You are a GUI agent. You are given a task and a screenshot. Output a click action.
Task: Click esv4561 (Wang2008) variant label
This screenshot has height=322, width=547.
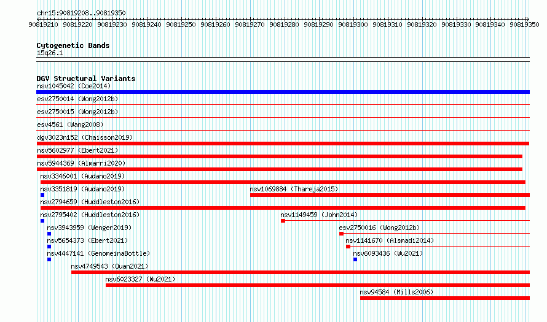tap(70, 125)
